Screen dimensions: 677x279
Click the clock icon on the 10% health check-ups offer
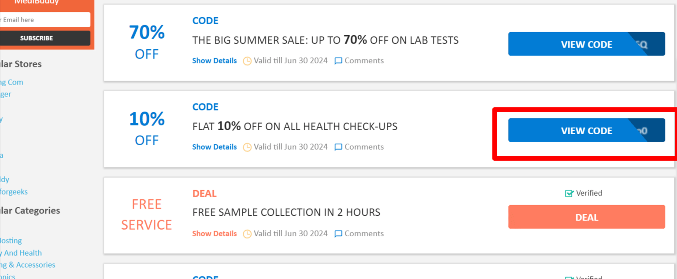click(x=247, y=147)
